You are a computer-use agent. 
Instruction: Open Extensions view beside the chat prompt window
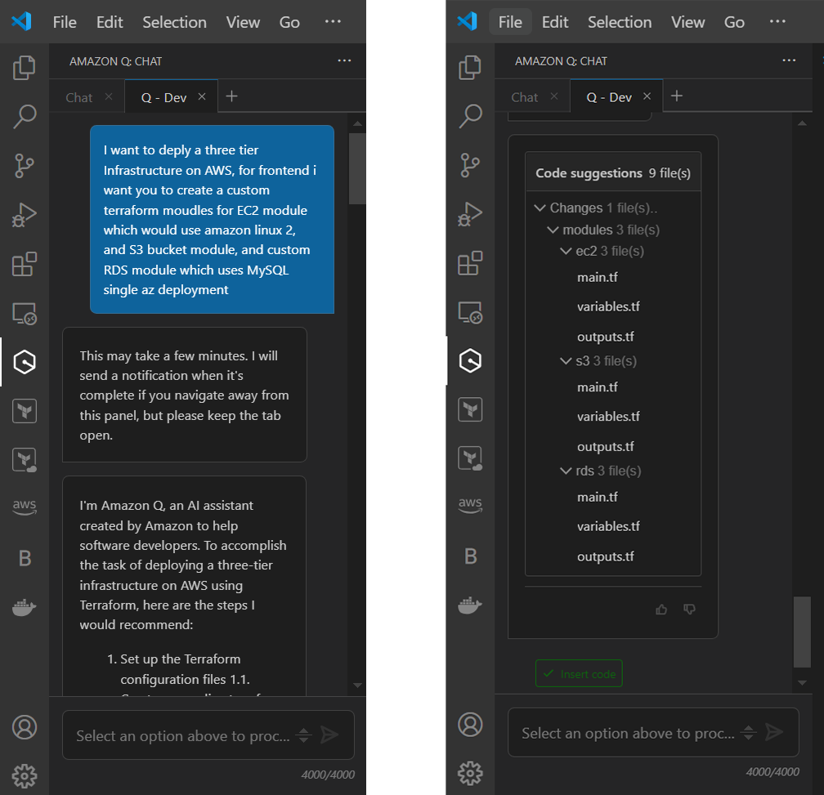(x=25, y=264)
